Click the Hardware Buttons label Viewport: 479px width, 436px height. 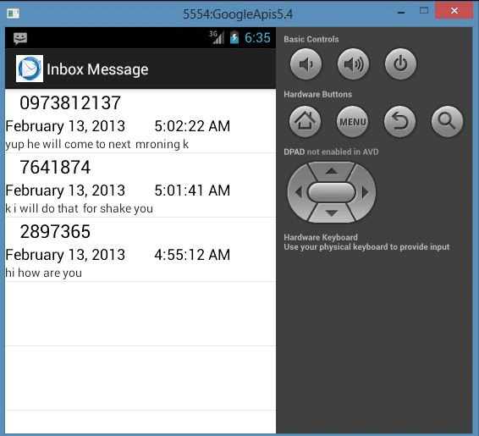[317, 95]
